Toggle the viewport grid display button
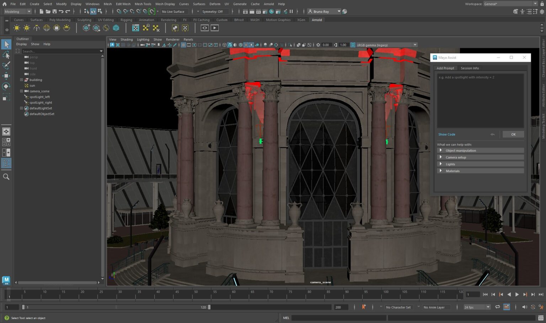The height and width of the screenshot is (323, 546). [183, 45]
